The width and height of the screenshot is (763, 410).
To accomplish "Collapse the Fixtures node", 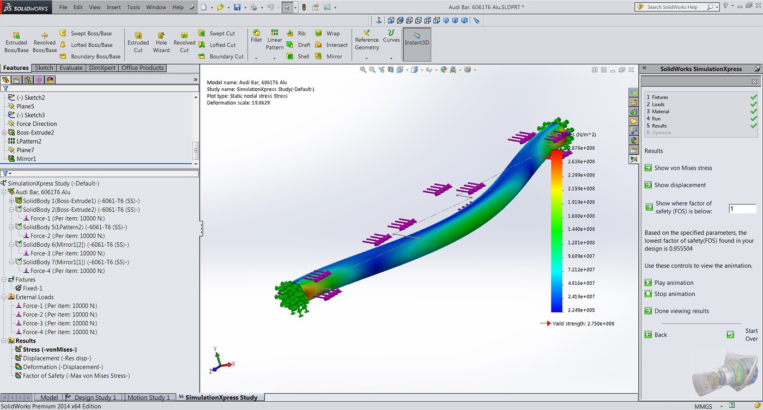I will pos(4,279).
